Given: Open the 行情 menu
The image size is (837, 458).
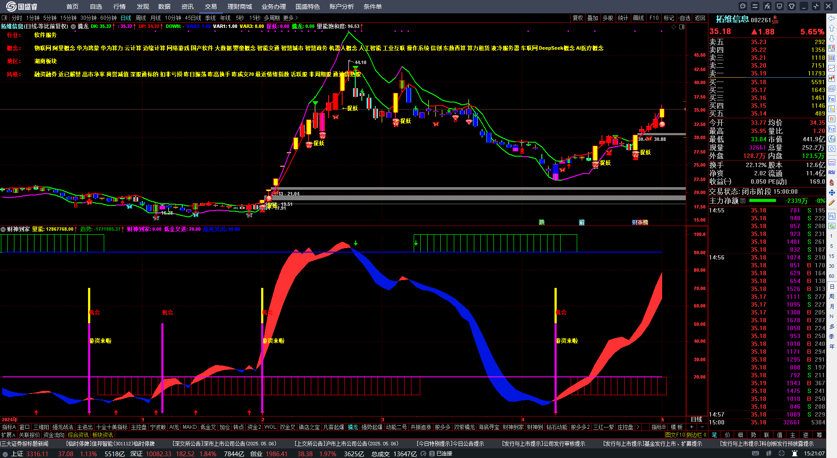Looking at the screenshot, I should (x=119, y=7).
